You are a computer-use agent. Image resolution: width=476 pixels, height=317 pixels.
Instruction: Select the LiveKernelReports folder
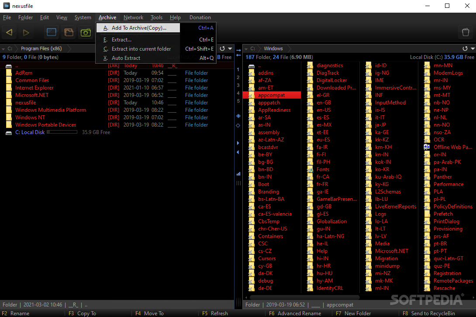tap(396, 207)
